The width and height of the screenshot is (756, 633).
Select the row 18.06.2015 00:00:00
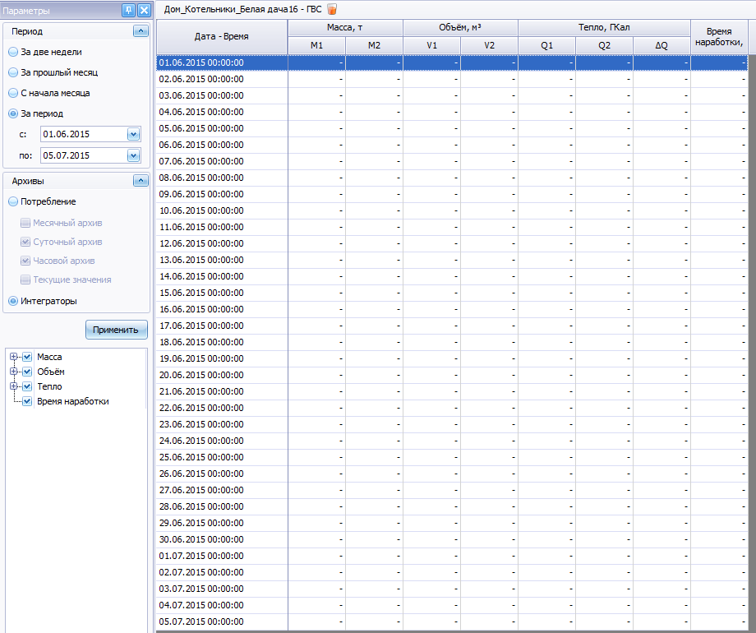tap(452, 342)
